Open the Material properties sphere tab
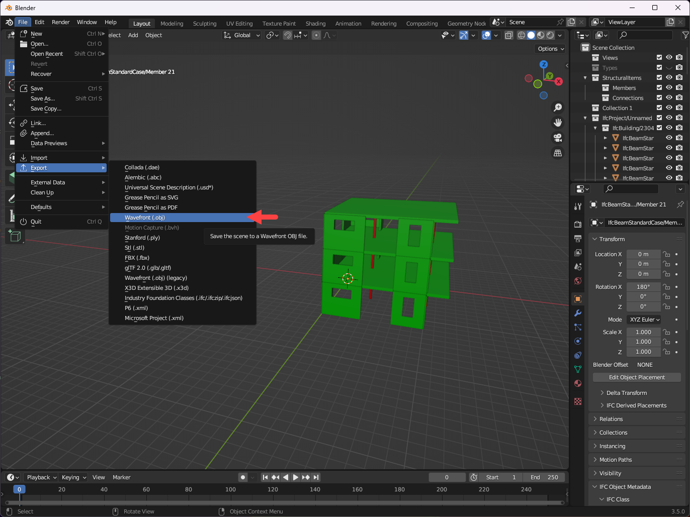This screenshot has width=690, height=517. tap(578, 383)
